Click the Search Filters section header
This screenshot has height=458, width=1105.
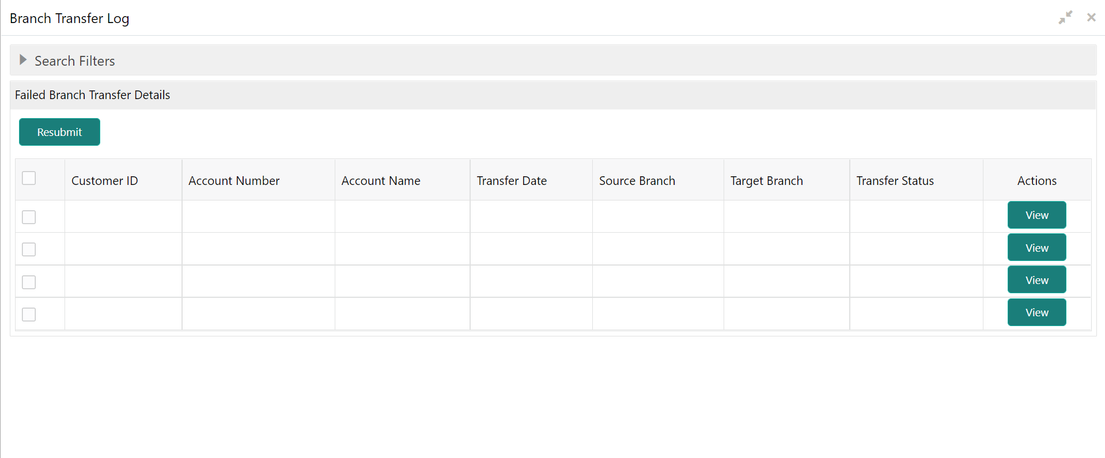(75, 60)
